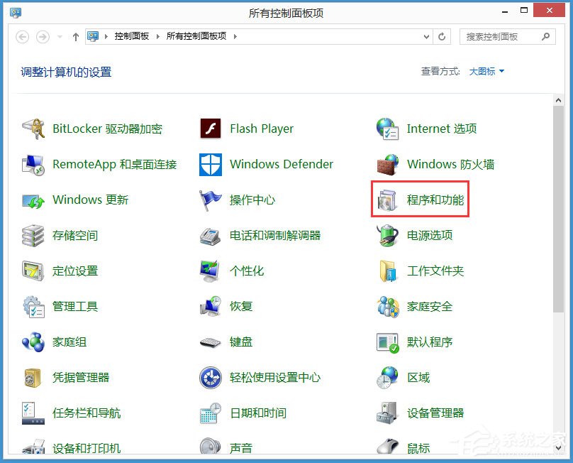The width and height of the screenshot is (573, 463).
Task: Open 电源选项 settings
Action: point(430,235)
